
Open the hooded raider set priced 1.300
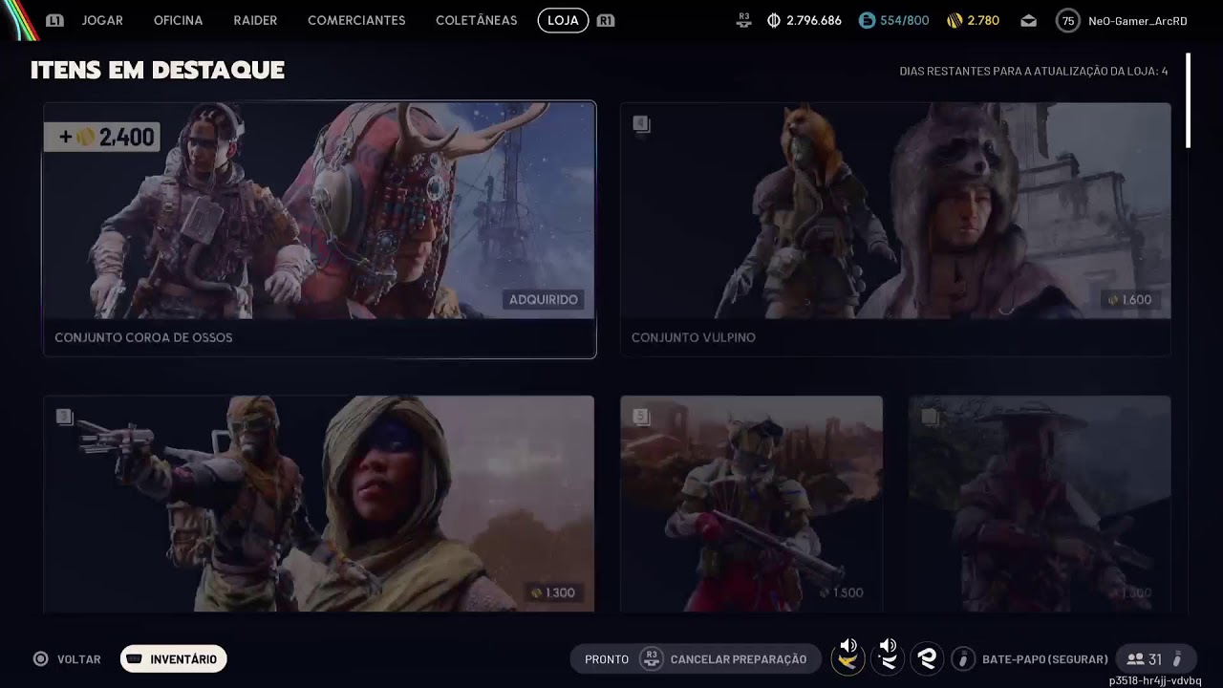(x=319, y=504)
